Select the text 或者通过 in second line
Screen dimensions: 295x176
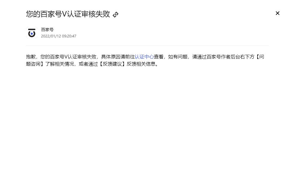(88, 64)
